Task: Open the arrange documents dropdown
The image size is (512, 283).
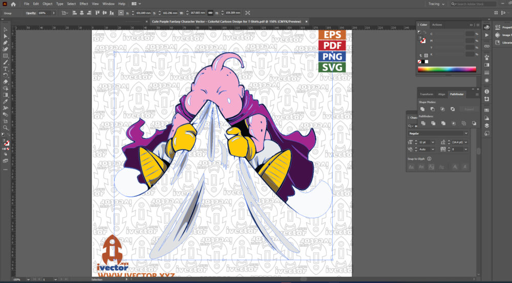Action: [x=136, y=4]
